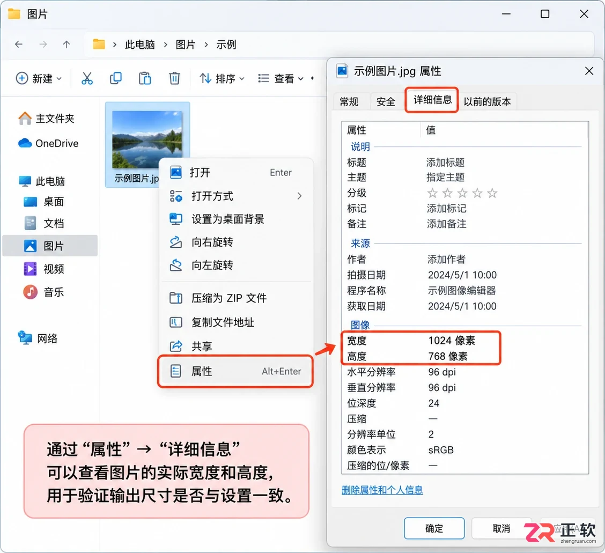Open 主文件夹 in the sidebar
The width and height of the screenshot is (605, 553).
[46, 119]
